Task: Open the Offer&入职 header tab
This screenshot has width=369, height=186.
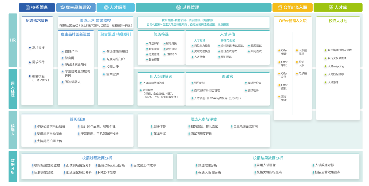Action: coord(292,7)
